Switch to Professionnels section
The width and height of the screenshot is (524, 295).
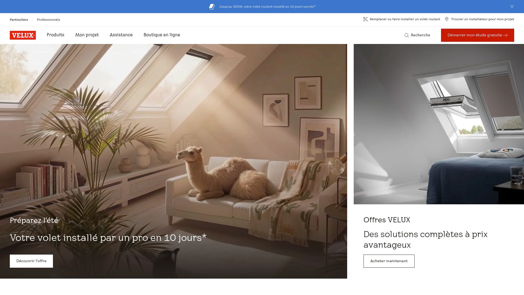[49, 20]
